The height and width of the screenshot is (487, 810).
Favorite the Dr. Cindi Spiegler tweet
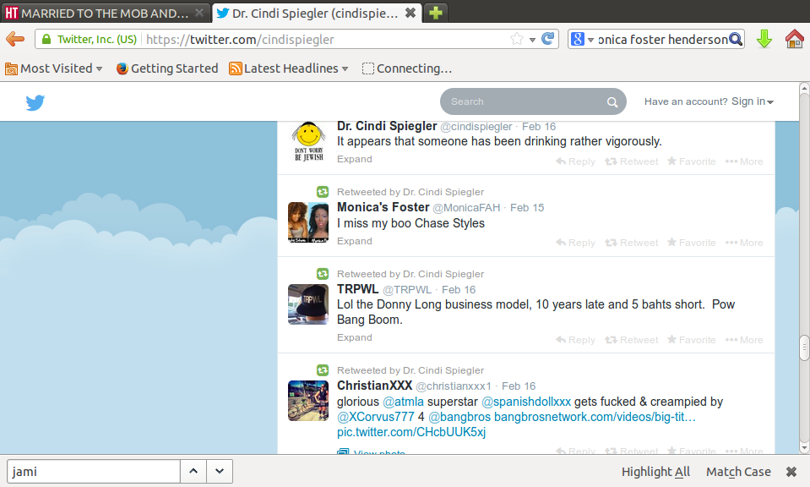click(x=691, y=161)
